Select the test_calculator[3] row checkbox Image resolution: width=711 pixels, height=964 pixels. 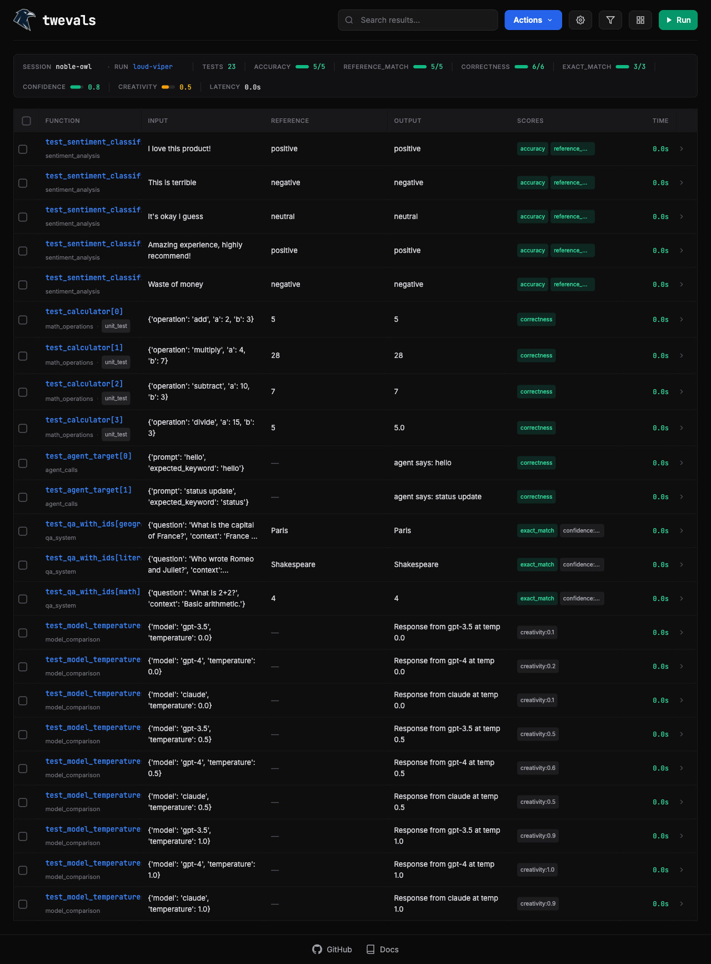23,428
